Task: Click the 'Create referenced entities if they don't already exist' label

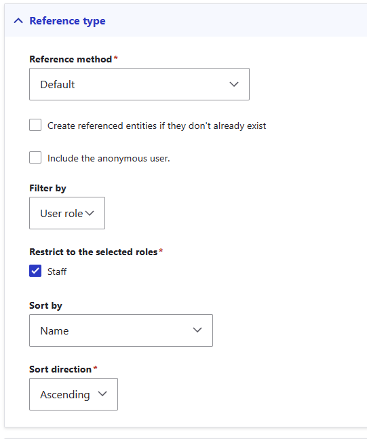Action: coord(157,126)
